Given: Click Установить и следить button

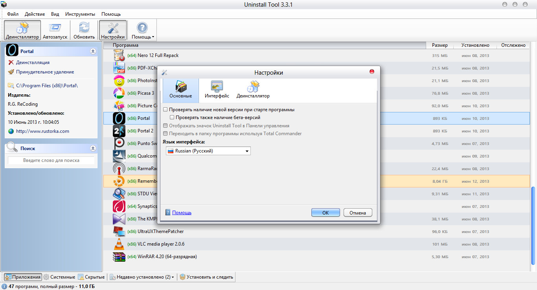Looking at the screenshot, I should [206, 277].
